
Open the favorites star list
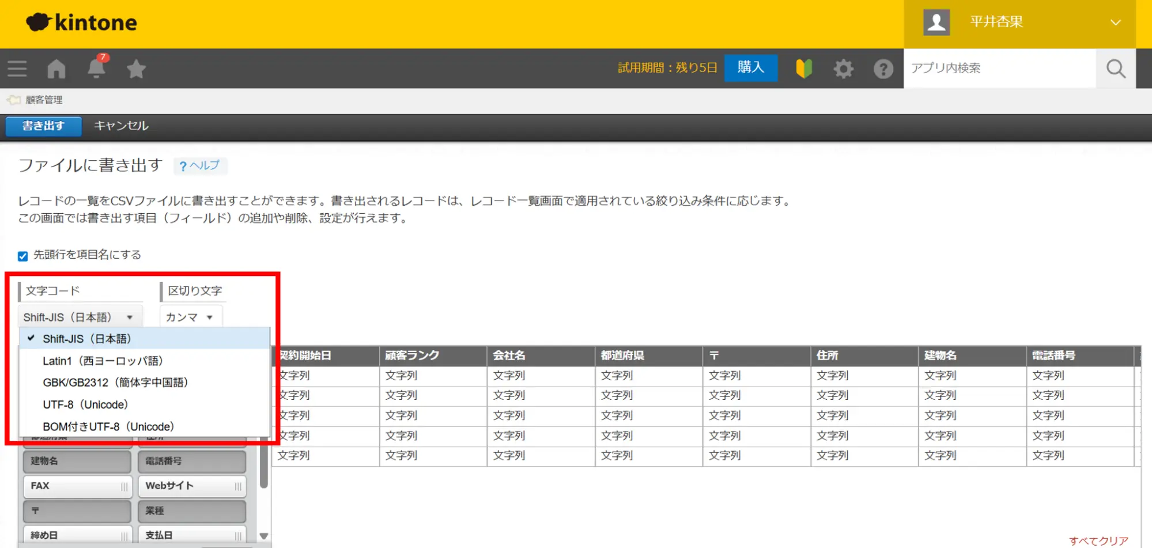(136, 69)
